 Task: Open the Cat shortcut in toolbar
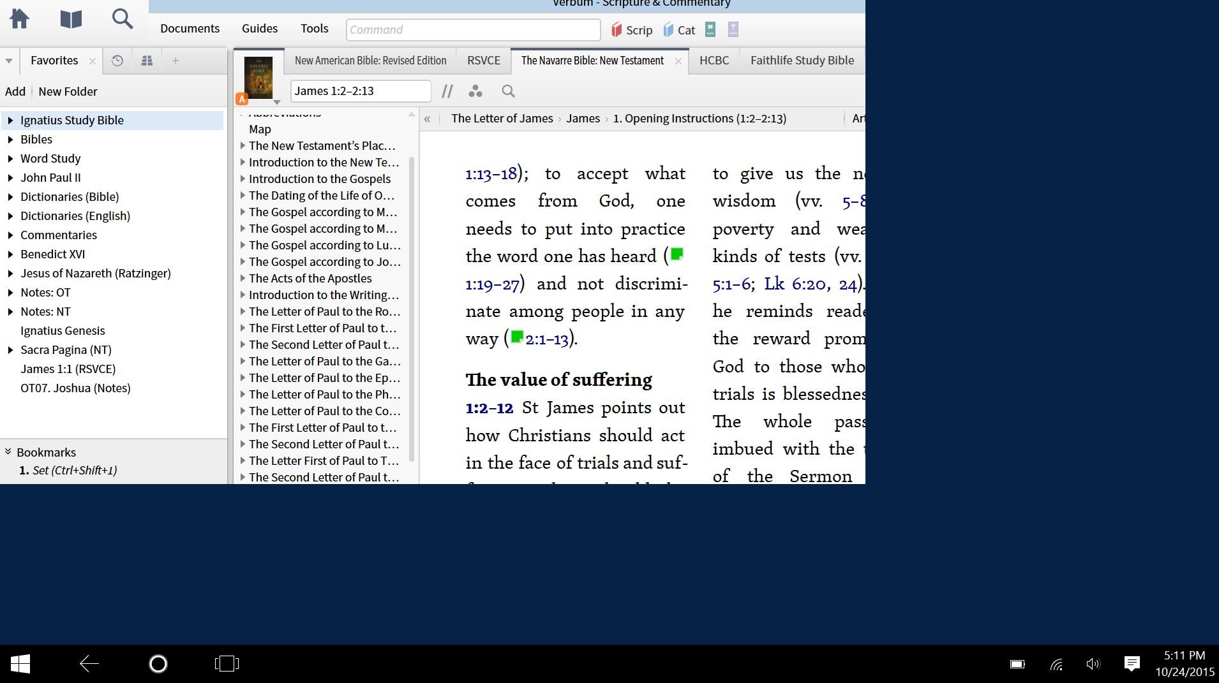(x=679, y=30)
